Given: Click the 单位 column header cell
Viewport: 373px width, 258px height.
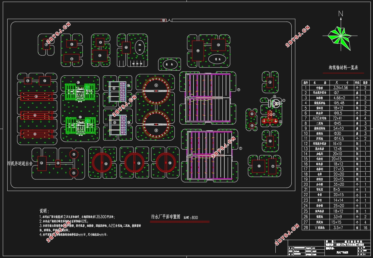Looking at the screenshot, I should pos(357,82).
